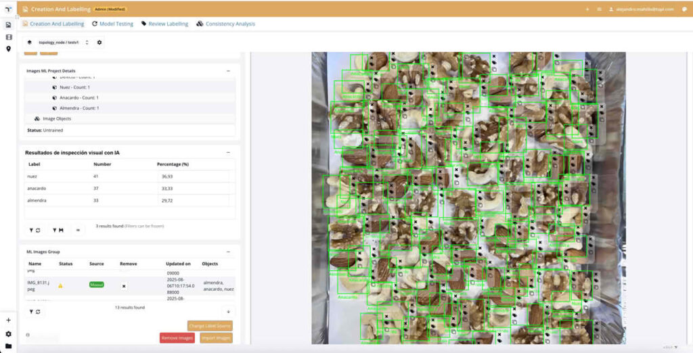693x353 pixels.
Task: Click the film strip icon in sidebar
Action: 8,37
